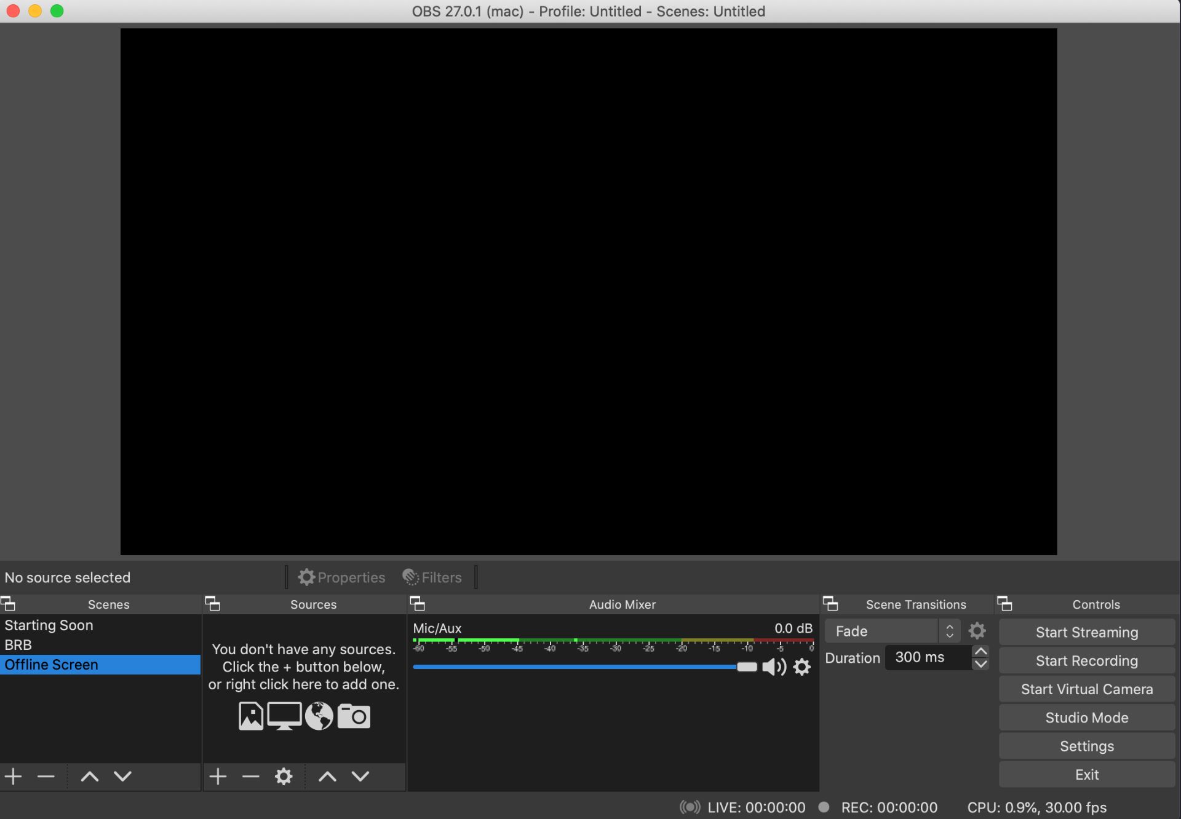The width and height of the screenshot is (1181, 819).
Task: Select the BRB scene
Action: pyautogui.click(x=18, y=645)
